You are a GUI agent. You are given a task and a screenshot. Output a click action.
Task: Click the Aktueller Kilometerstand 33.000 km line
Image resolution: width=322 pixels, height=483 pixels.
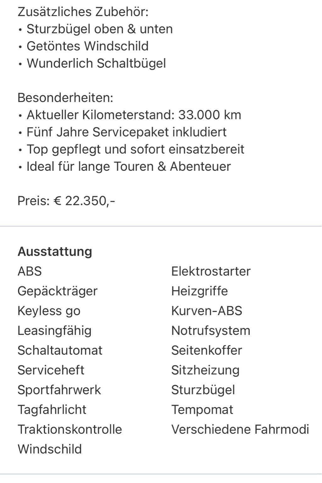coord(134,115)
